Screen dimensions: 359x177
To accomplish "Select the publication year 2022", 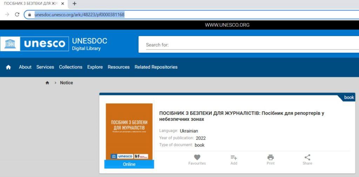I will [x=201, y=138].
